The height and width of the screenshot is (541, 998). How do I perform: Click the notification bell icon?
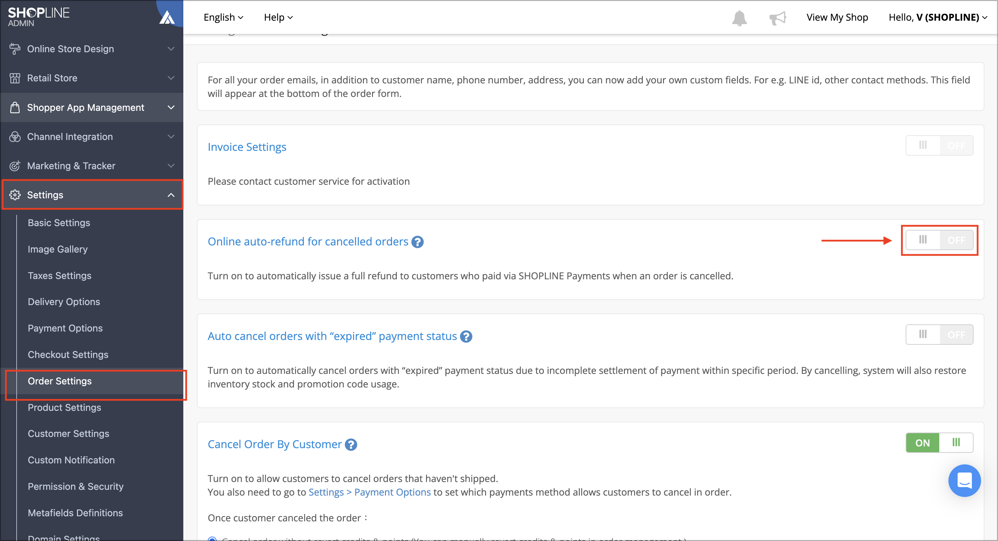tap(739, 18)
